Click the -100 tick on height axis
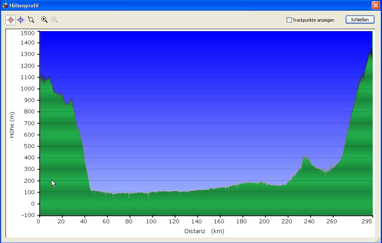Image resolution: width=382 pixels, height=243 pixels. click(28, 215)
